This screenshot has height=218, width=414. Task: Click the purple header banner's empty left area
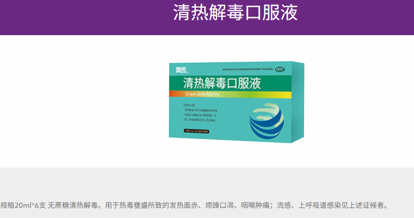tap(84, 17)
